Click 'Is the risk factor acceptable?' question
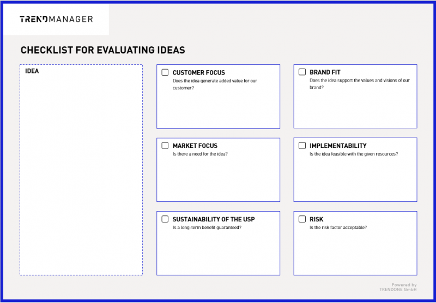The image size is (436, 303). [x=338, y=227]
